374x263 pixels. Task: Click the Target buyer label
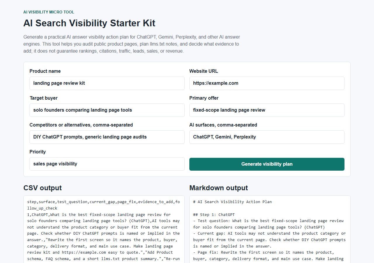point(44,98)
